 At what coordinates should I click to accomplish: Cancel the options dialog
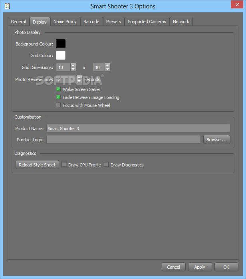point(174,267)
